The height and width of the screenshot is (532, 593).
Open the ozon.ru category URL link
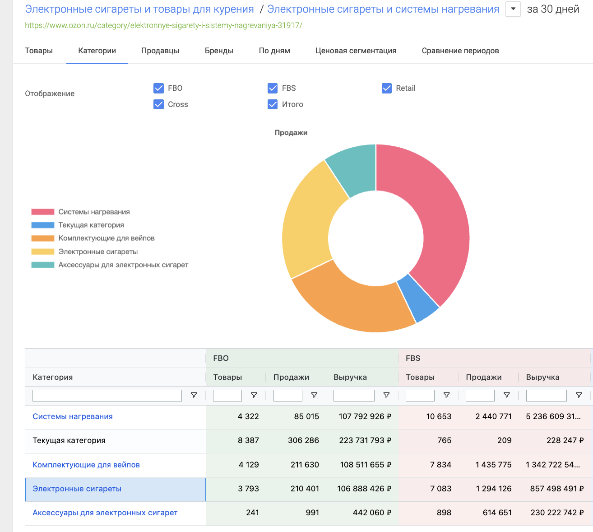163,25
